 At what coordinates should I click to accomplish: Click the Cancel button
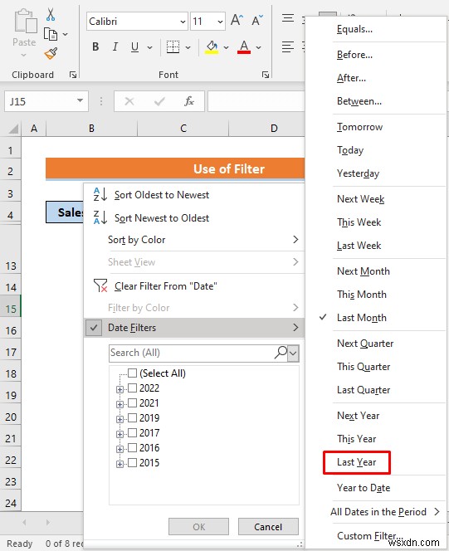[268, 527]
